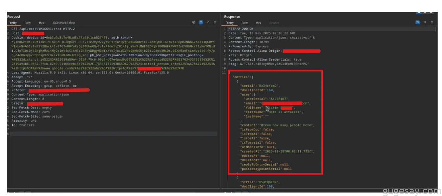Select the Response Pretty tab
Image resolution: width=442 pixels, height=196 pixels.
pyautogui.click(x=230, y=23)
